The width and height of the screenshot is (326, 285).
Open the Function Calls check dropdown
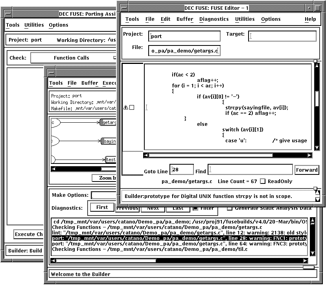click(72, 58)
